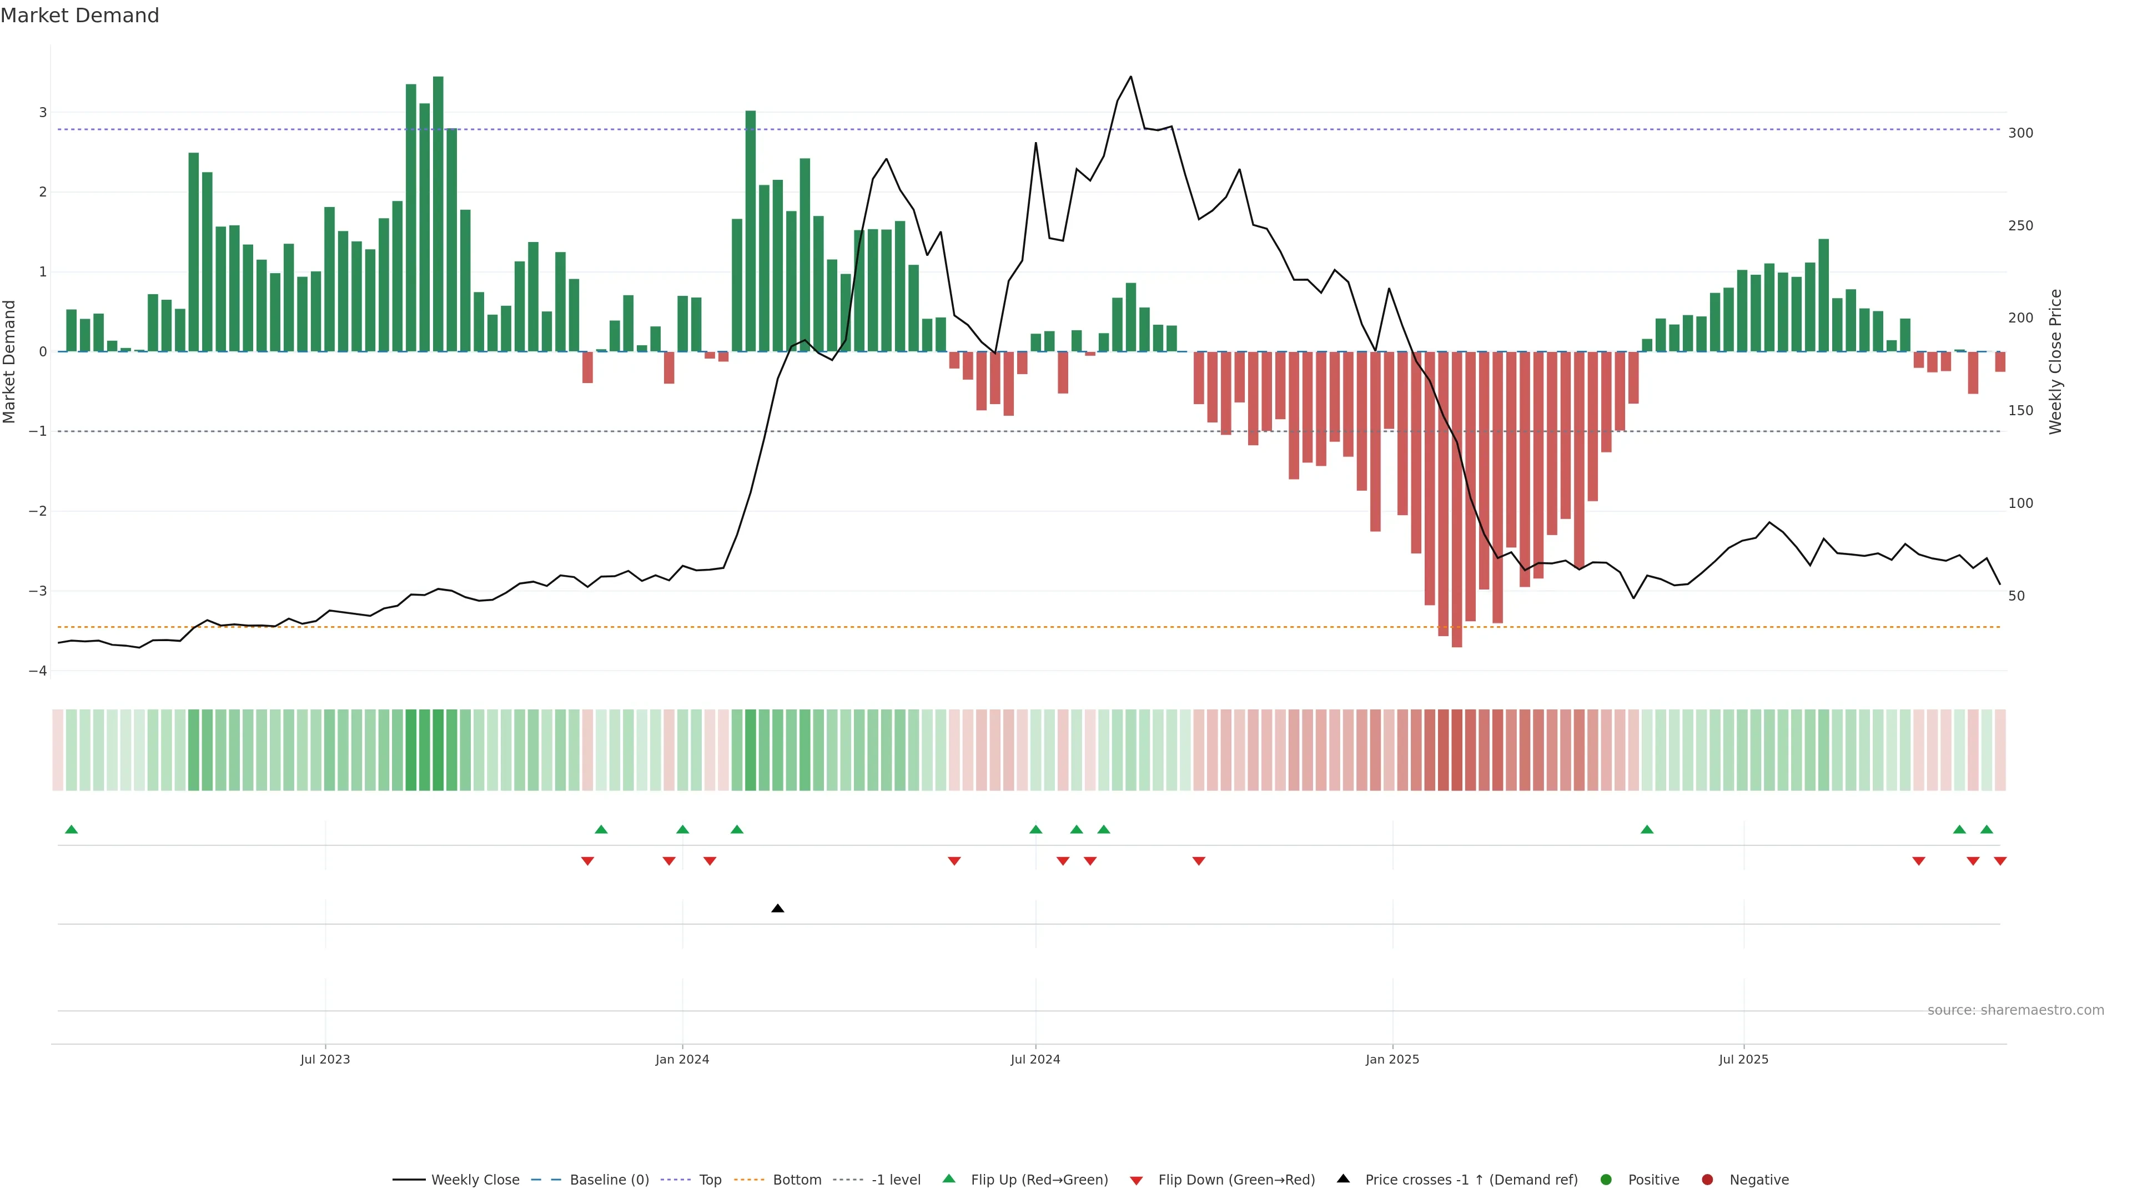Screen dimensions: 2132x1199
Task: Click the Jul 2023 axis label
Action: click(x=324, y=1059)
